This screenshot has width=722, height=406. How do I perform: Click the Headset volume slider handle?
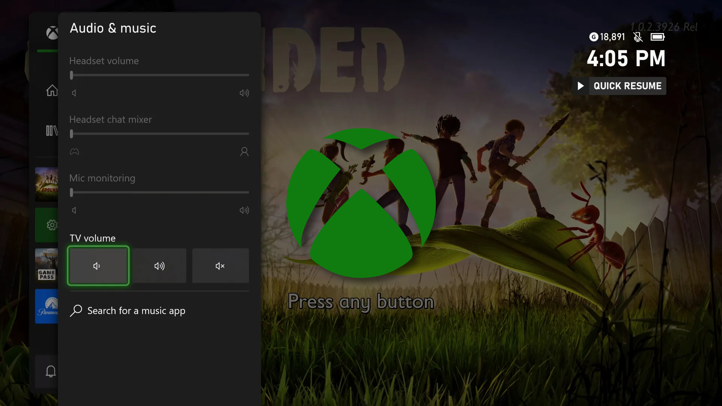(x=71, y=75)
